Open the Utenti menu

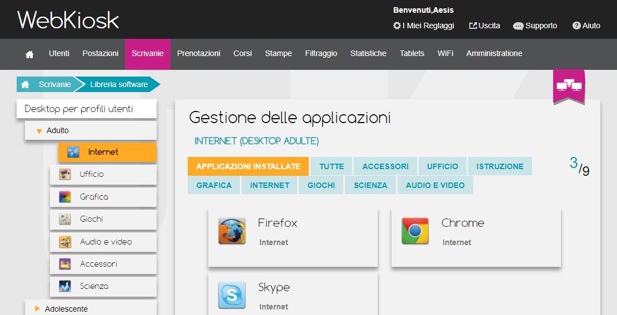click(59, 53)
